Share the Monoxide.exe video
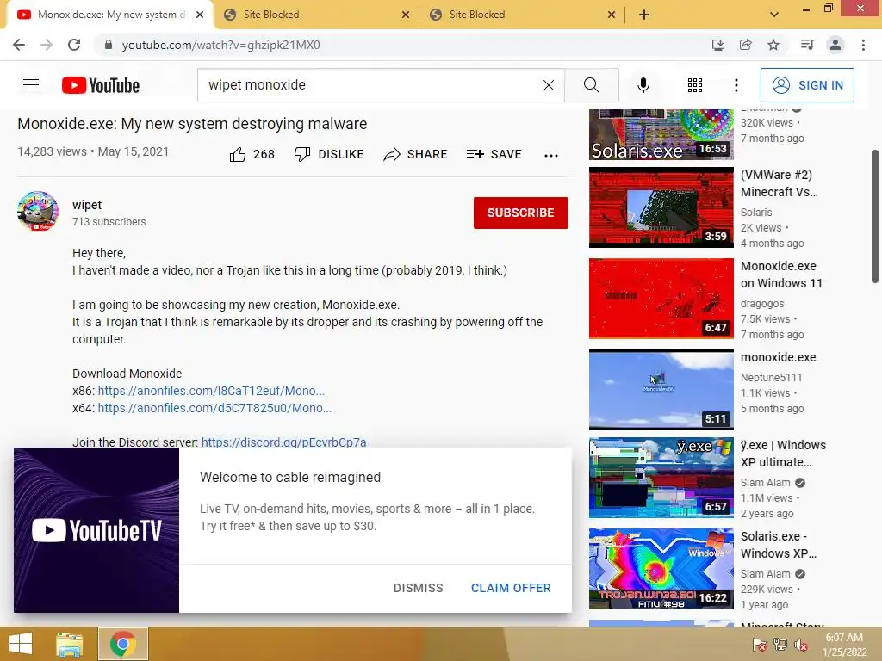The width and height of the screenshot is (882, 661). click(415, 154)
